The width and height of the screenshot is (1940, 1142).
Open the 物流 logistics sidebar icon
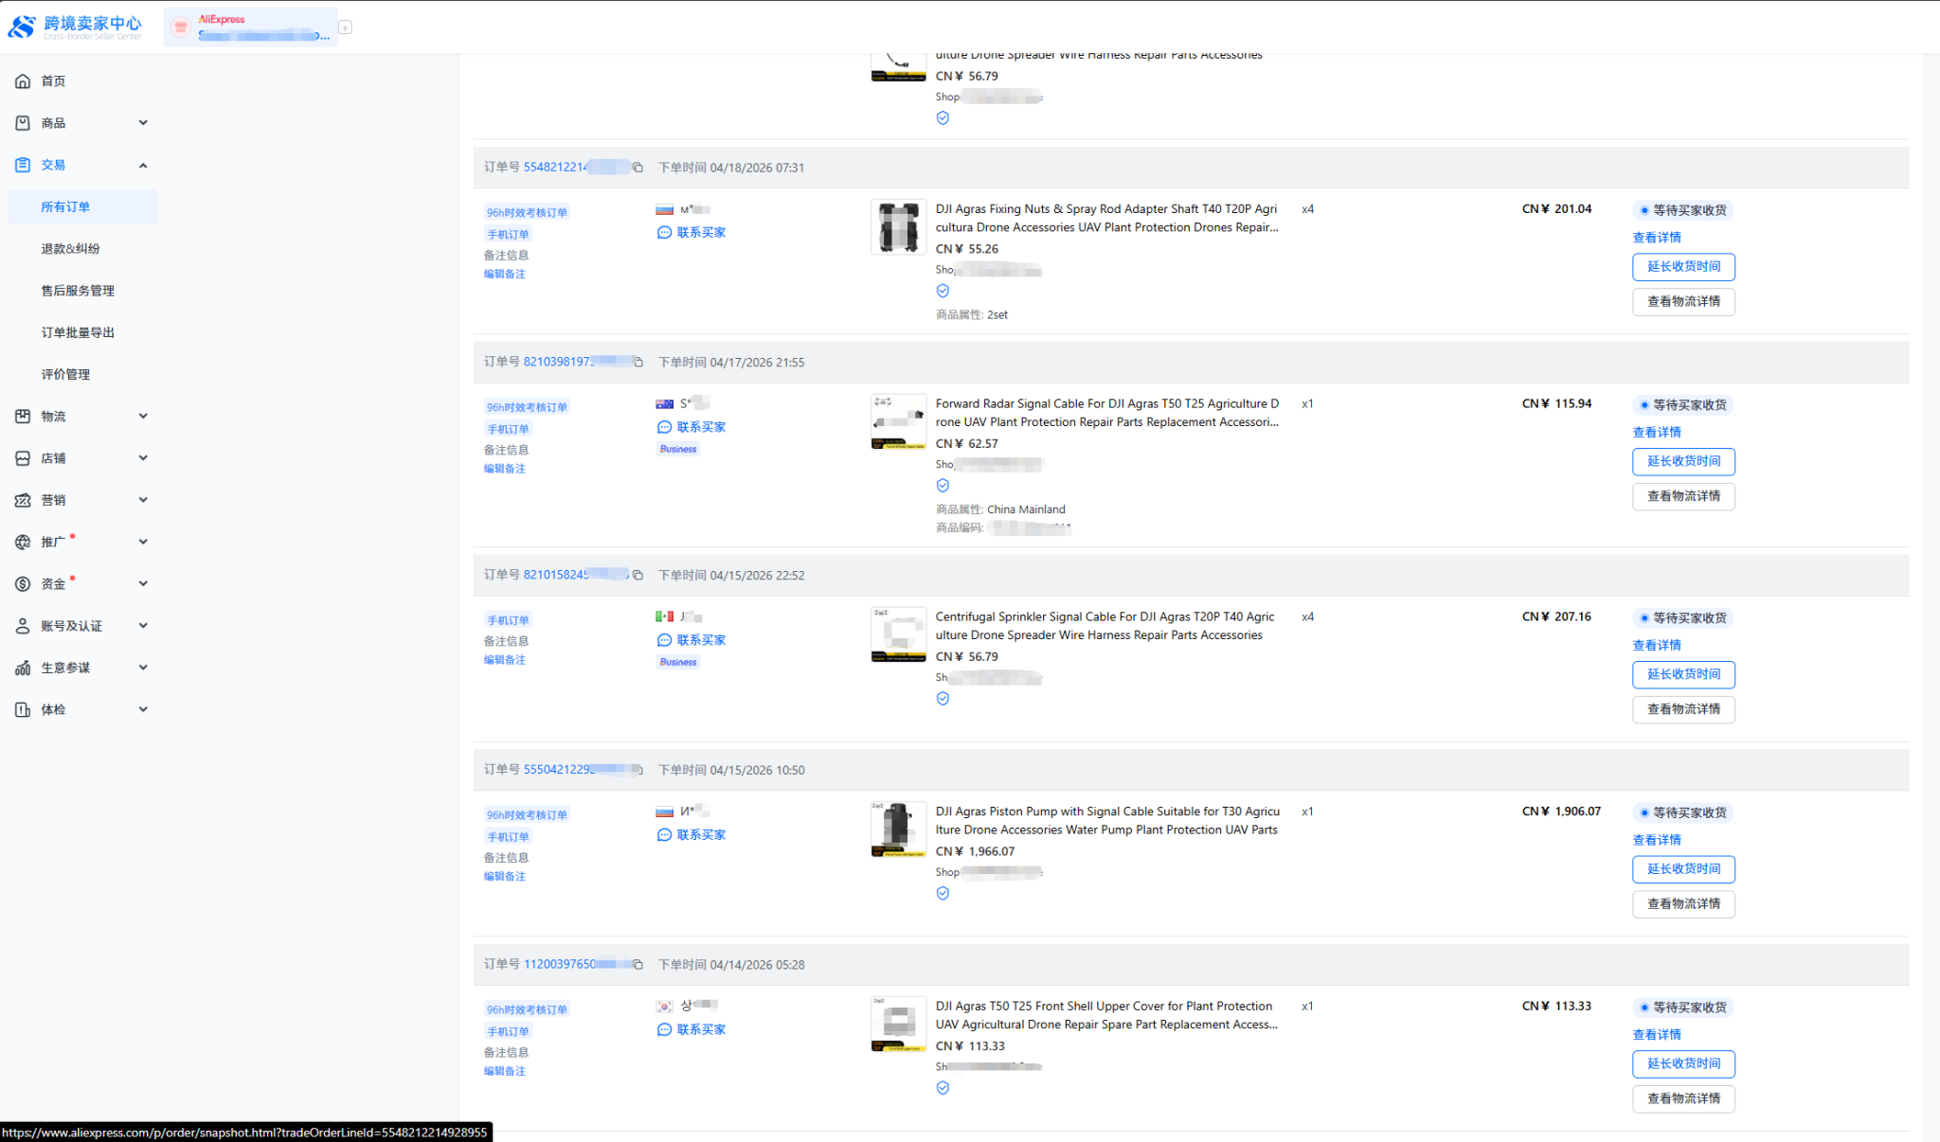(23, 417)
